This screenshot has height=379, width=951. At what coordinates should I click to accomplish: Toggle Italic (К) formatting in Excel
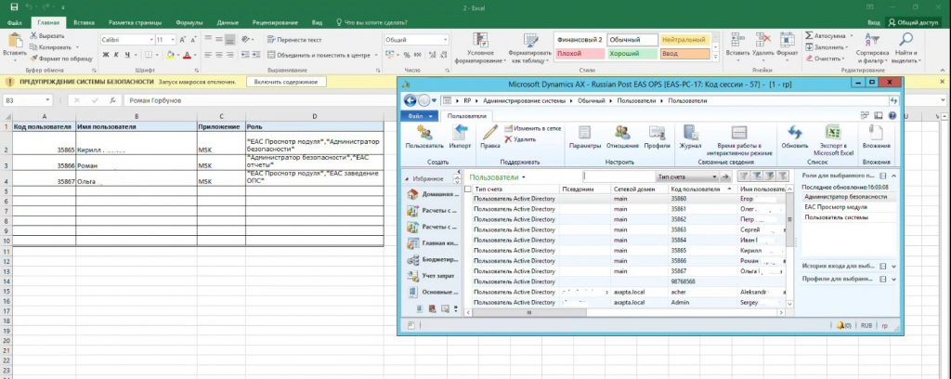tap(116, 55)
